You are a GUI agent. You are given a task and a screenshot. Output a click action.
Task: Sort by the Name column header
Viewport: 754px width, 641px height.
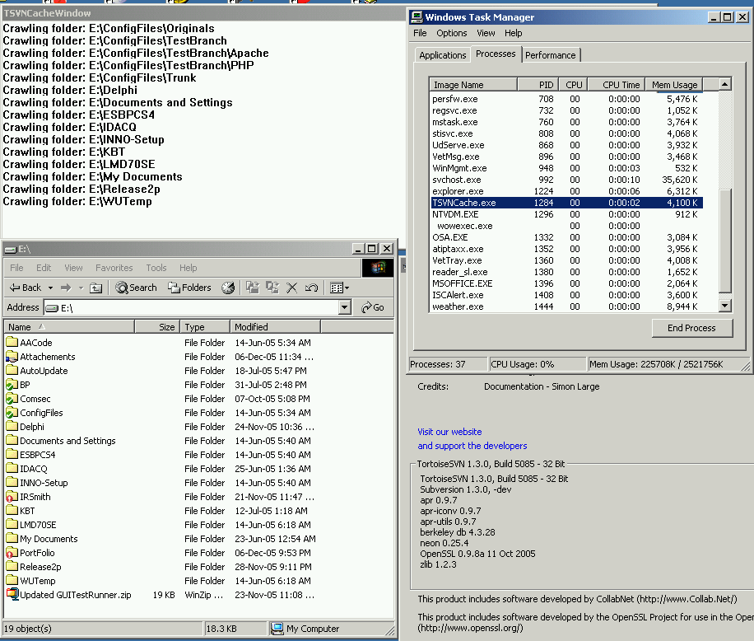pyautogui.click(x=69, y=327)
